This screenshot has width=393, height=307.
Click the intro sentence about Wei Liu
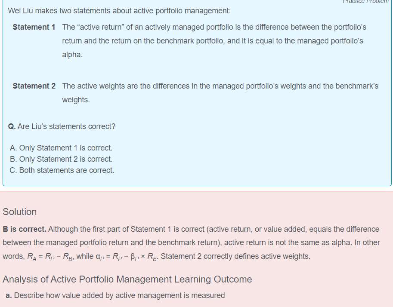[119, 11]
